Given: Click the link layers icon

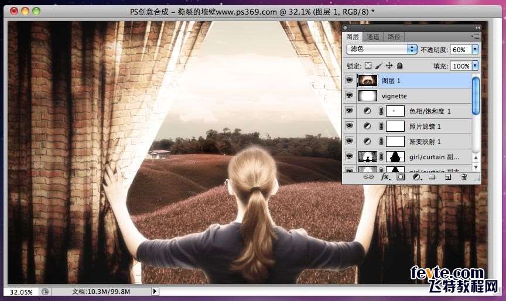Looking at the screenshot, I should click(368, 177).
